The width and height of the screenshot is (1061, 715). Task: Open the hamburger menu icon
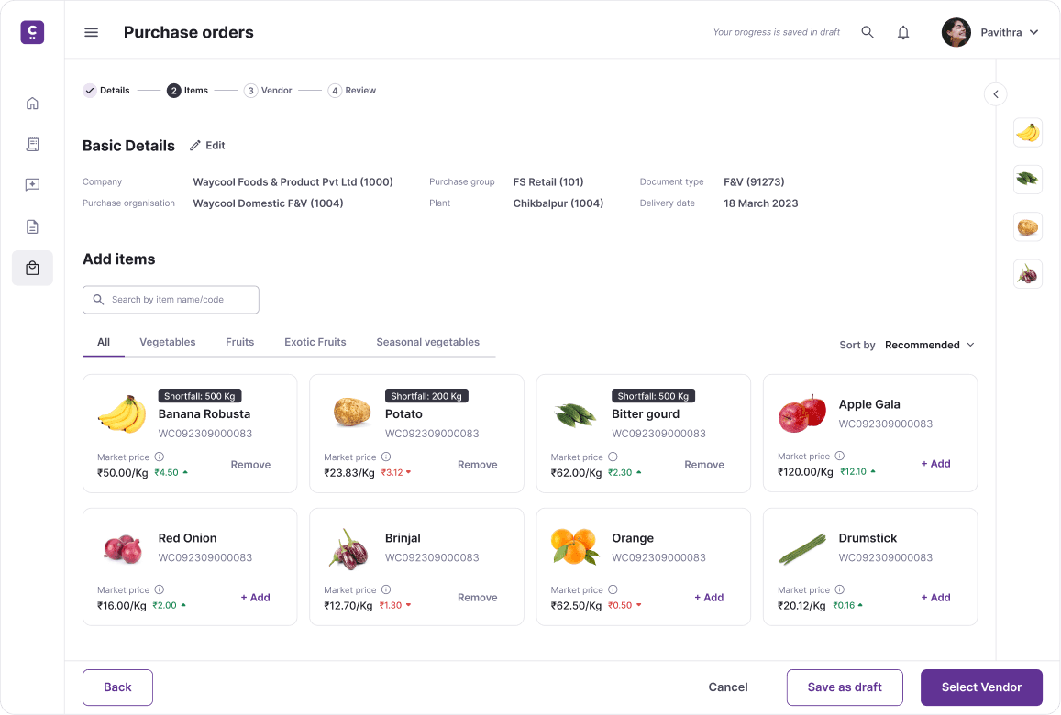92,32
